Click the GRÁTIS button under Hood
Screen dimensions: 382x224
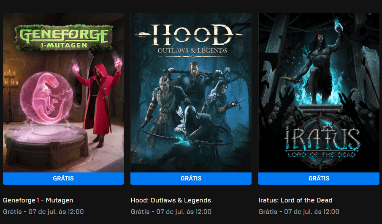point(191,178)
